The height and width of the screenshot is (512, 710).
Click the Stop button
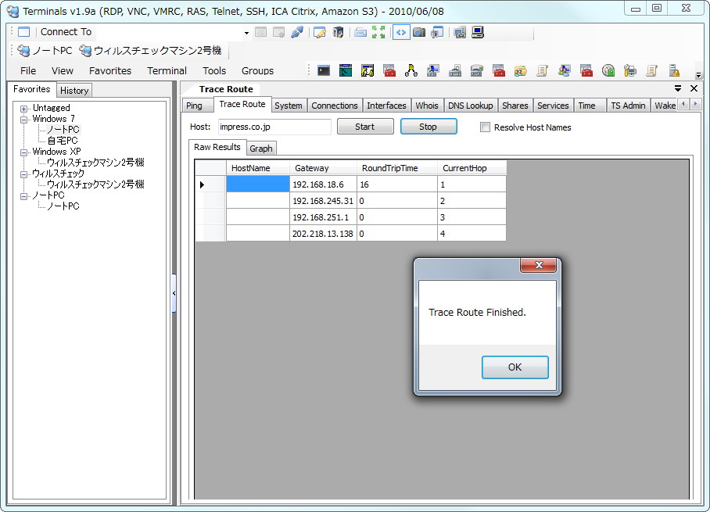click(428, 127)
